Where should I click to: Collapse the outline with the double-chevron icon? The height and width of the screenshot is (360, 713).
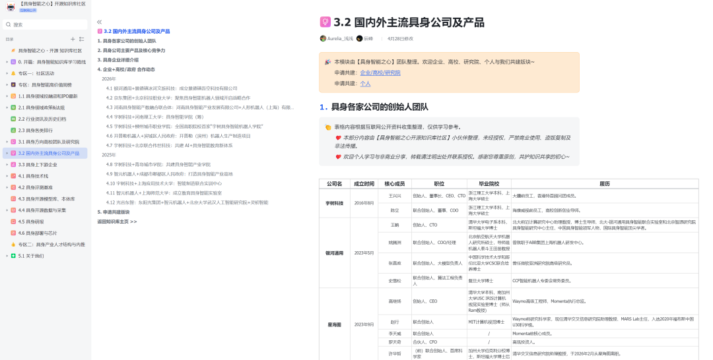99,22
